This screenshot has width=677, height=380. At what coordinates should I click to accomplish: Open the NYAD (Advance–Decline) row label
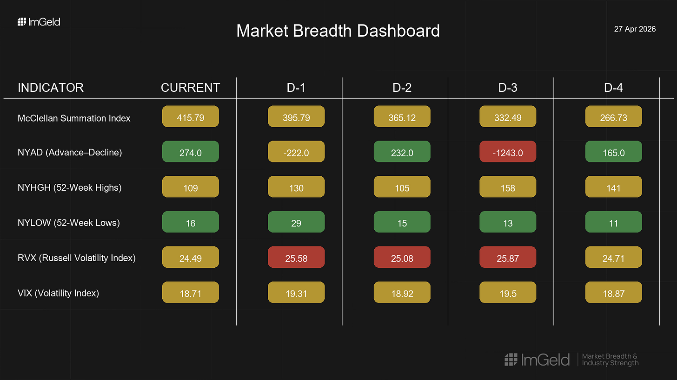point(70,152)
